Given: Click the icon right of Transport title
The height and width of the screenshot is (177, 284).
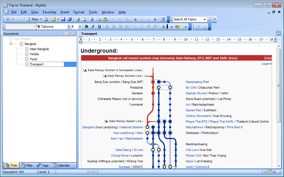Looking at the screenshot, I should click(279, 33).
